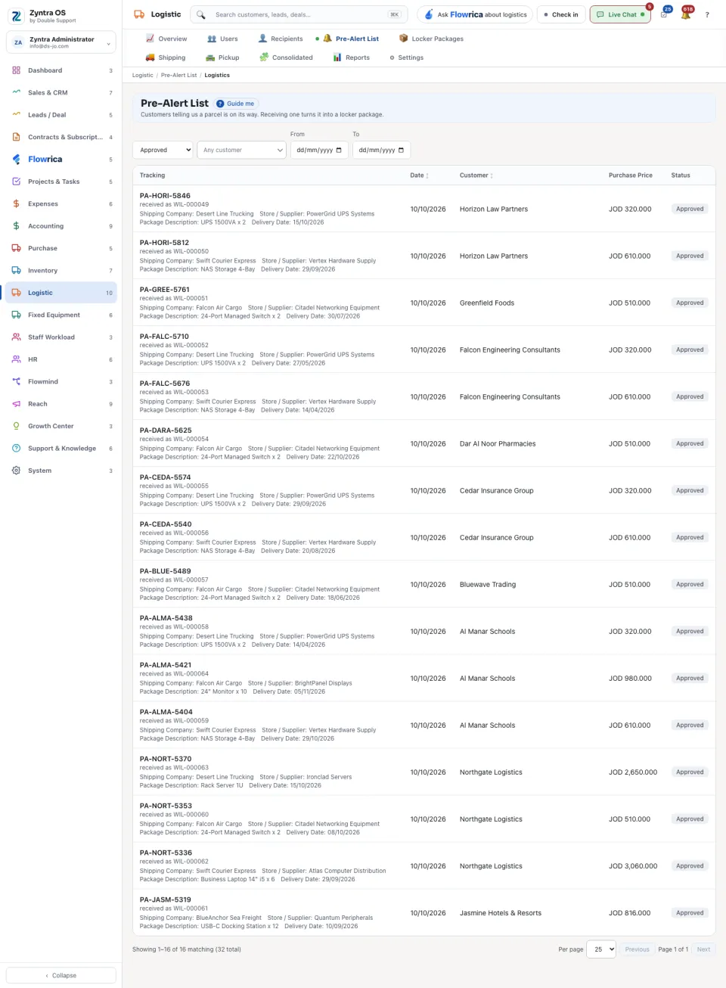
Task: Click the From date input field
Action: pos(318,150)
